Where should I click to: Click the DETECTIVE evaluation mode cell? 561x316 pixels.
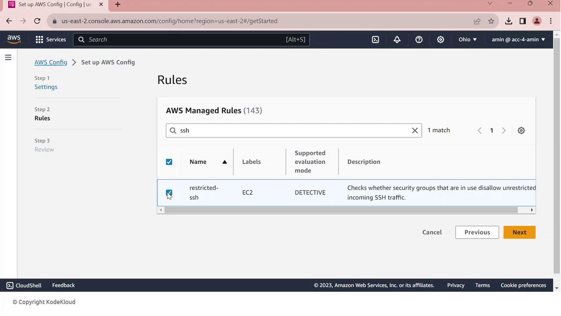click(x=310, y=193)
